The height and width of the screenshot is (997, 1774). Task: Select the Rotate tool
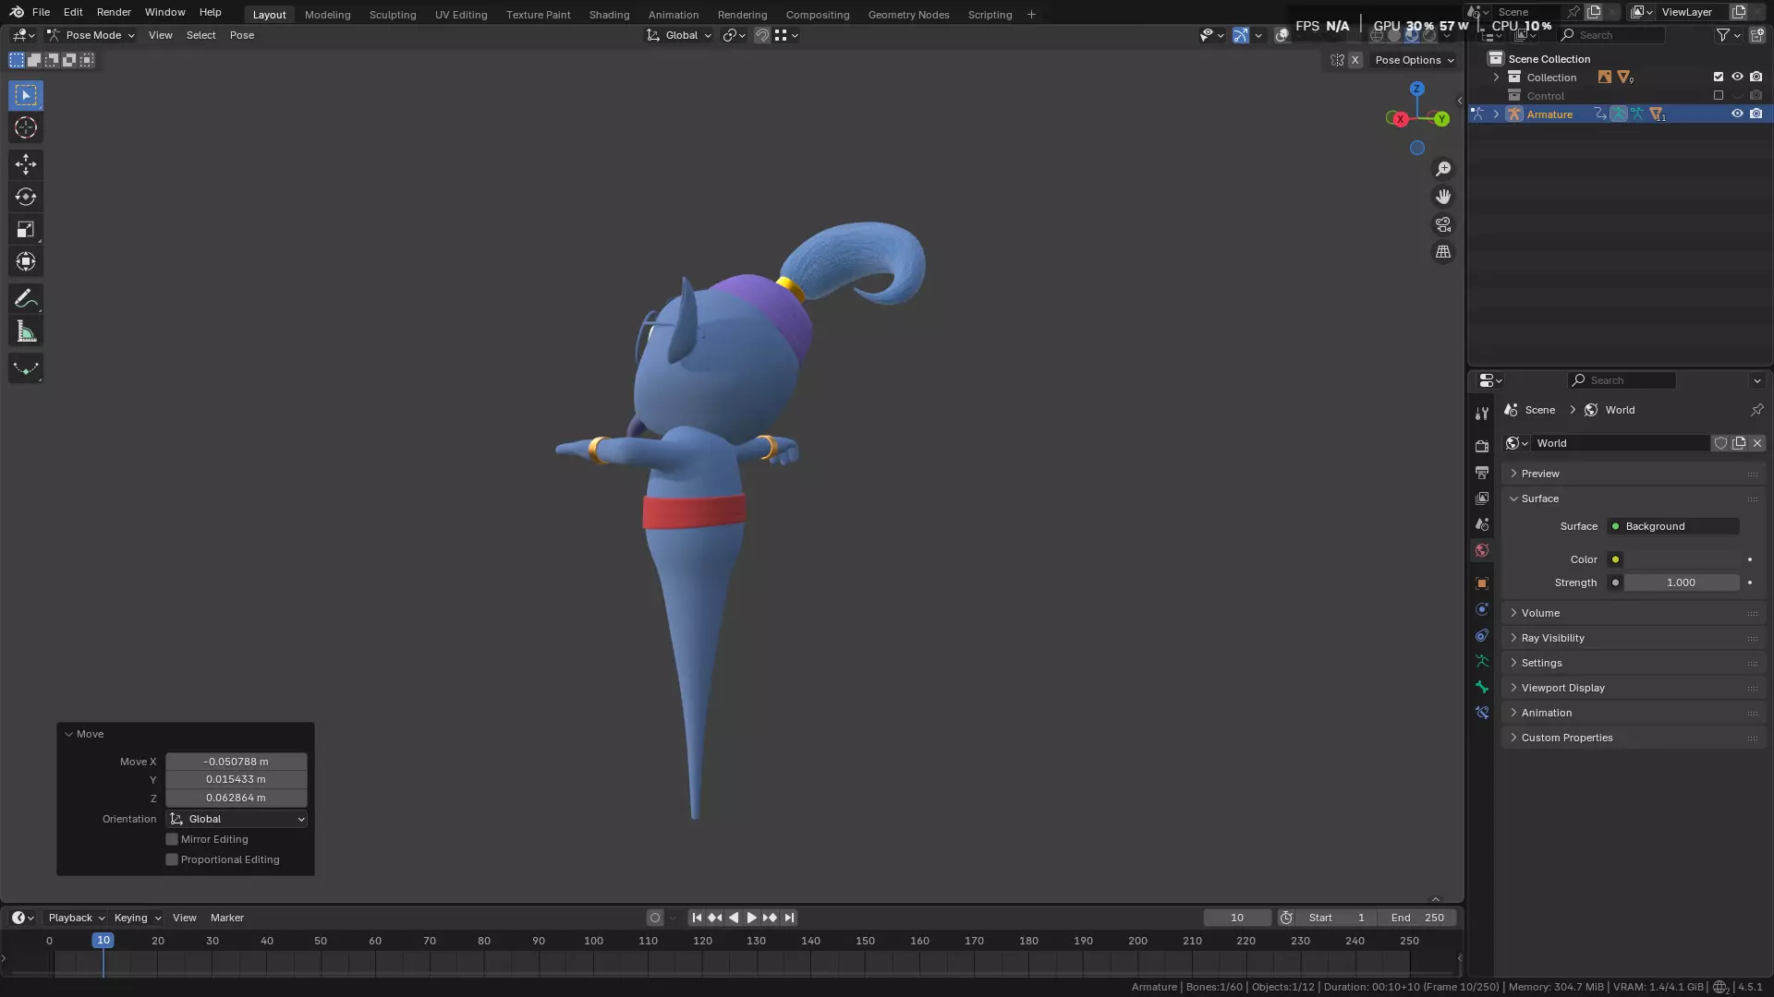(x=26, y=197)
